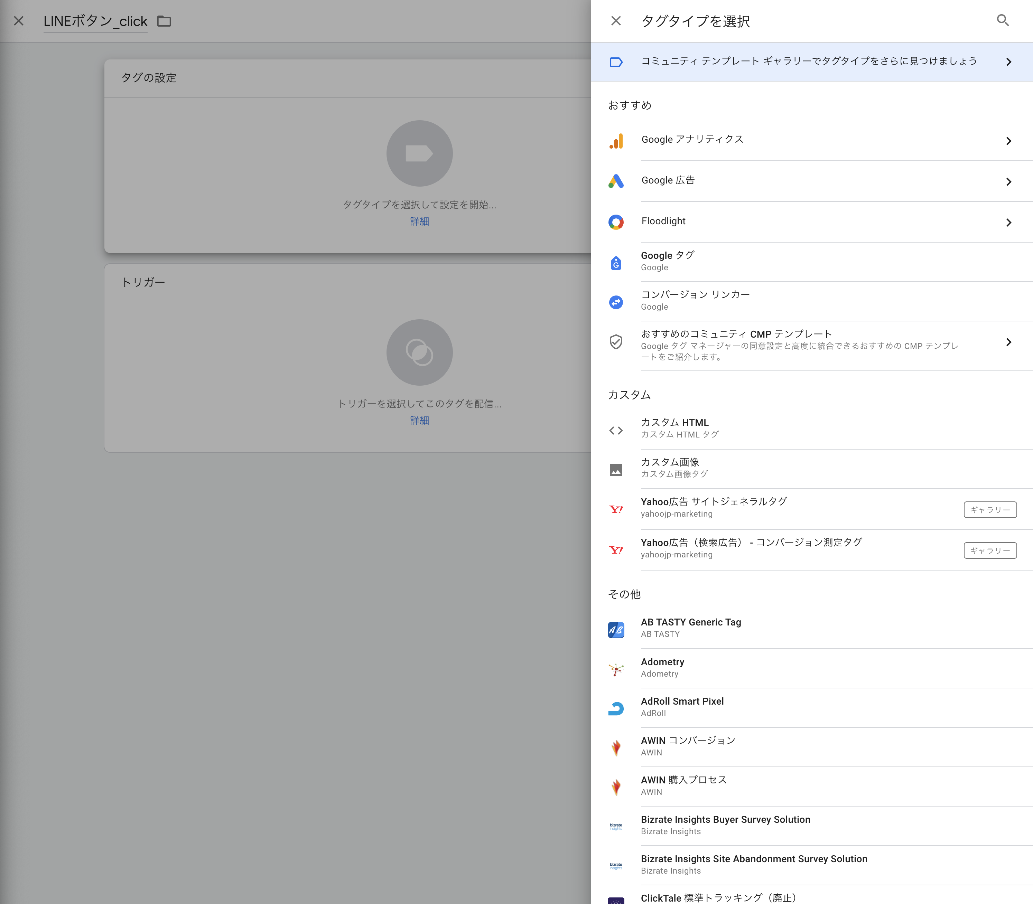Click the カスタム画像 picture icon

pos(616,470)
